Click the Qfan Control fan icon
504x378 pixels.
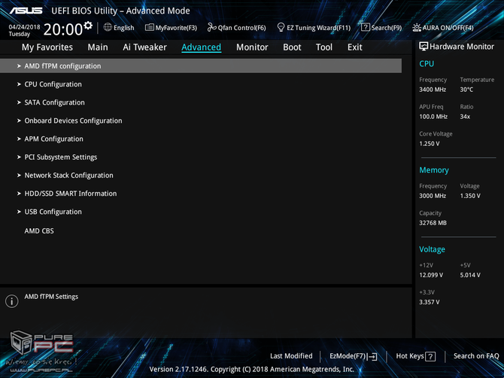click(211, 27)
